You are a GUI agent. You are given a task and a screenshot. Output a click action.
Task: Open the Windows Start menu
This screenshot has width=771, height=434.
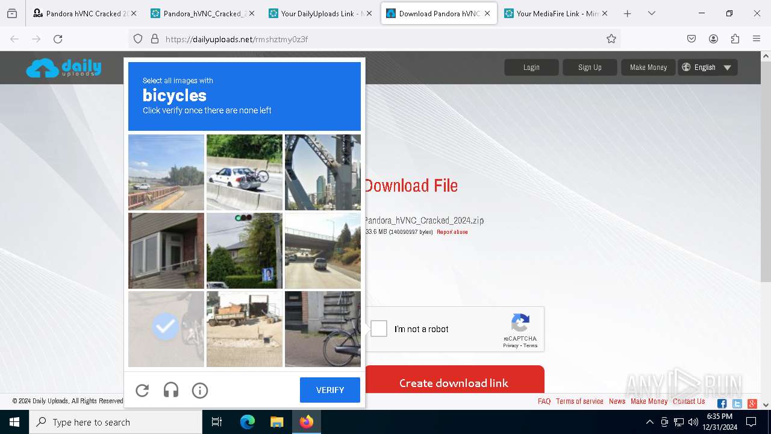tap(14, 422)
